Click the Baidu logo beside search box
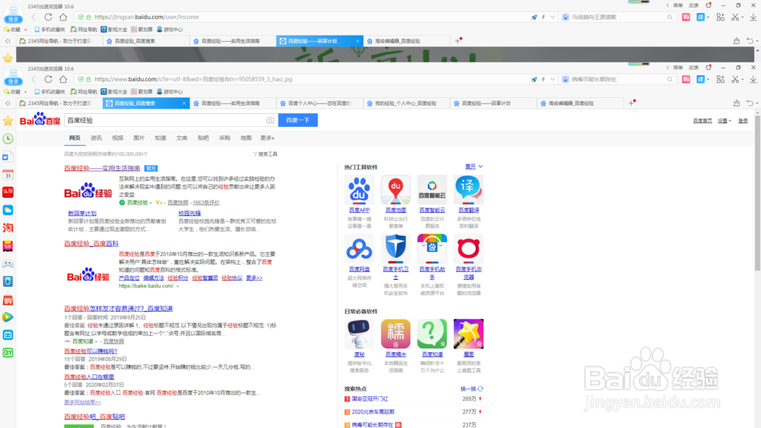761x428 pixels. coord(40,119)
